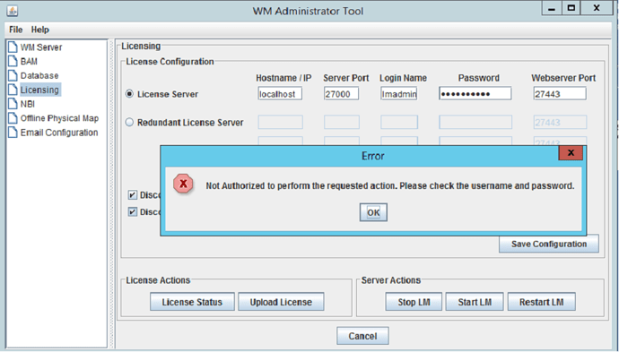Open the WM Server page
Viewport: 619px width, 352px height.
click(x=41, y=47)
